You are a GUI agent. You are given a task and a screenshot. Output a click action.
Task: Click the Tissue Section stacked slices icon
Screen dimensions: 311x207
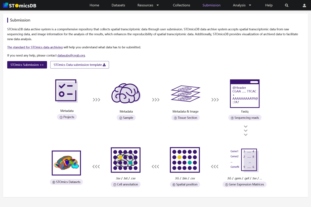(x=185, y=94)
